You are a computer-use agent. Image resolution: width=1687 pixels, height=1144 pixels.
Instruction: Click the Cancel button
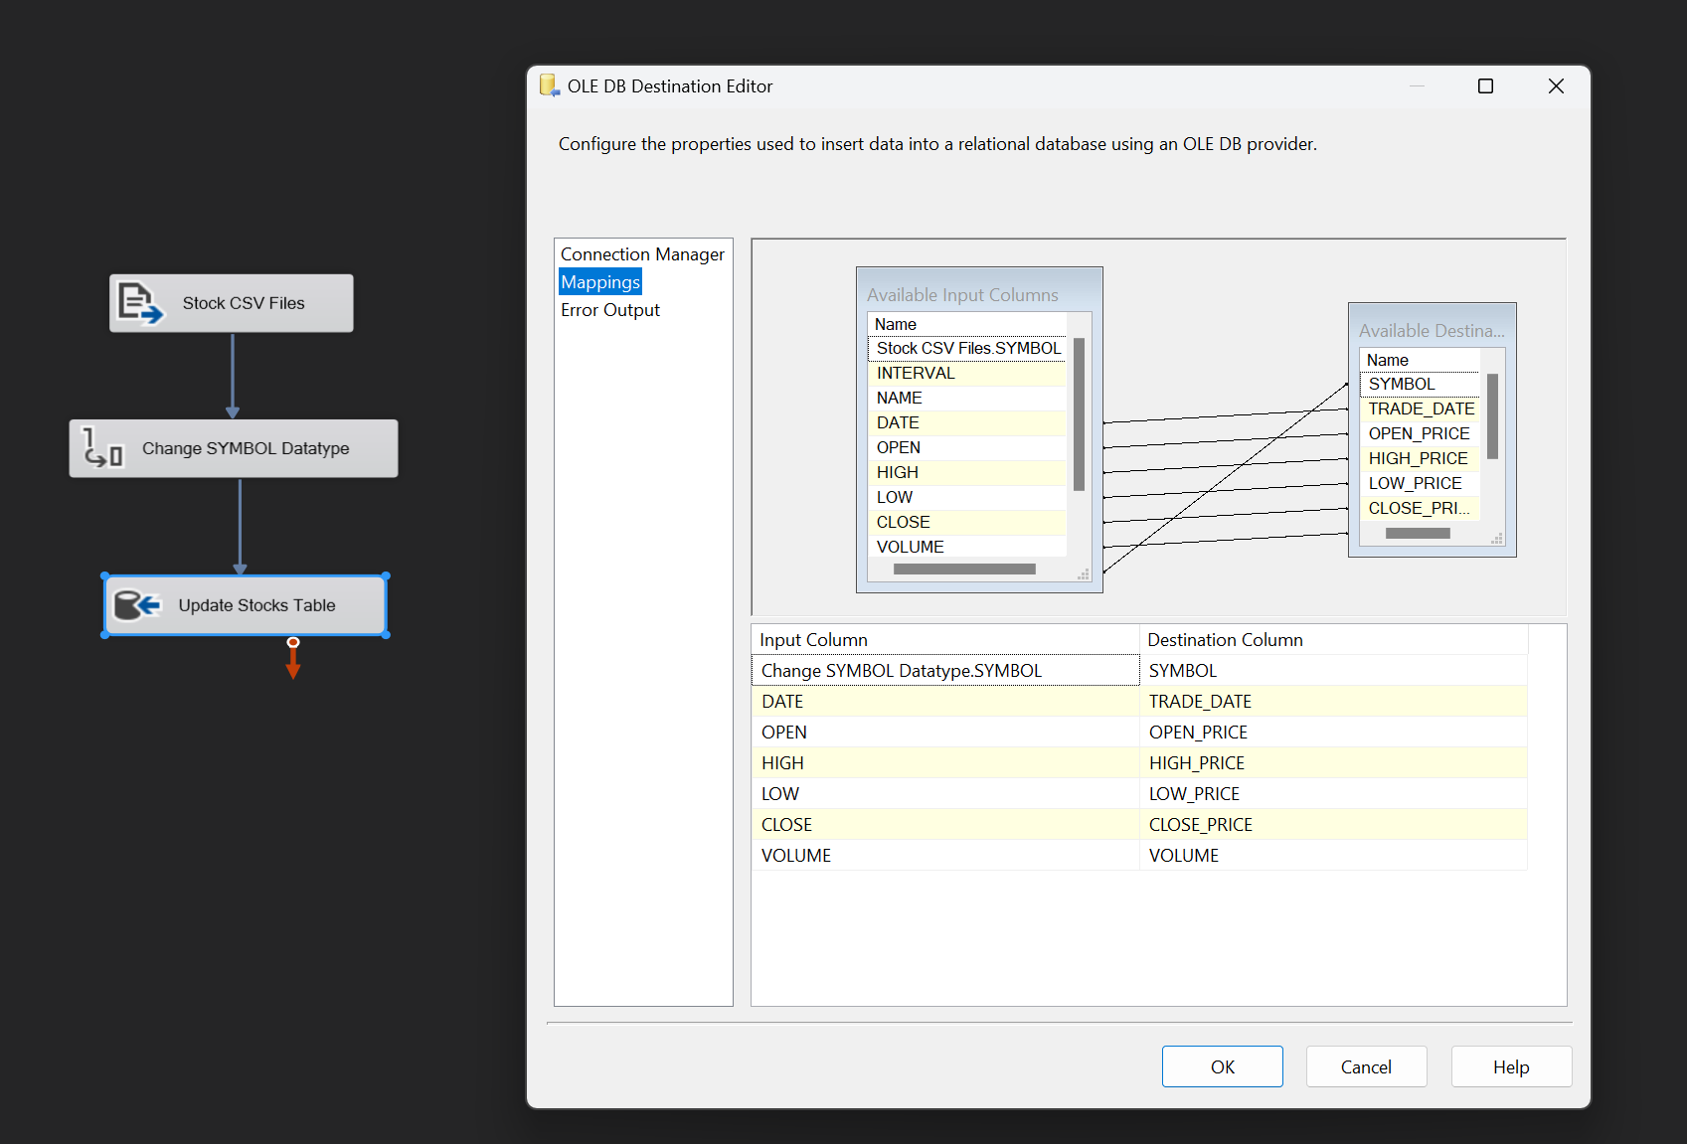1366,1066
